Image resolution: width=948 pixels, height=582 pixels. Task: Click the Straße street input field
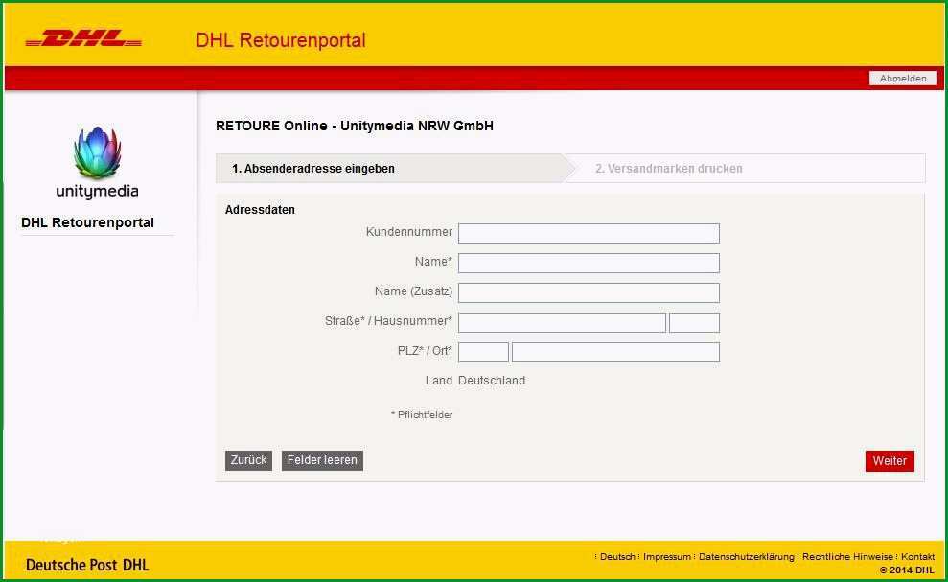(x=563, y=322)
